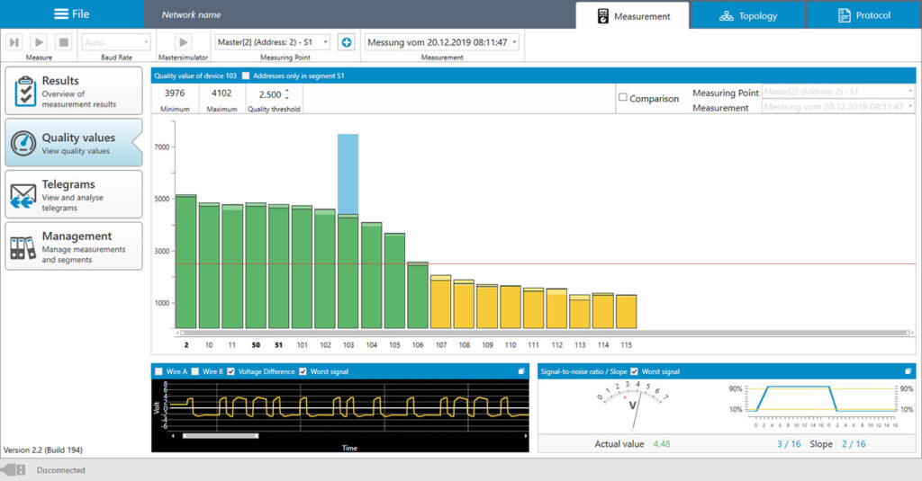Viewport: 922px width, 481px height.
Task: Enable Addresses only in segment S1
Action: click(246, 76)
